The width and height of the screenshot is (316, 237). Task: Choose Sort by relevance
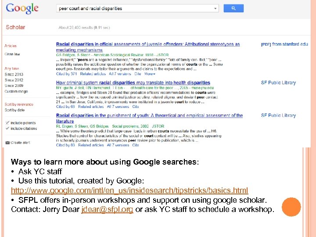click(x=19, y=104)
